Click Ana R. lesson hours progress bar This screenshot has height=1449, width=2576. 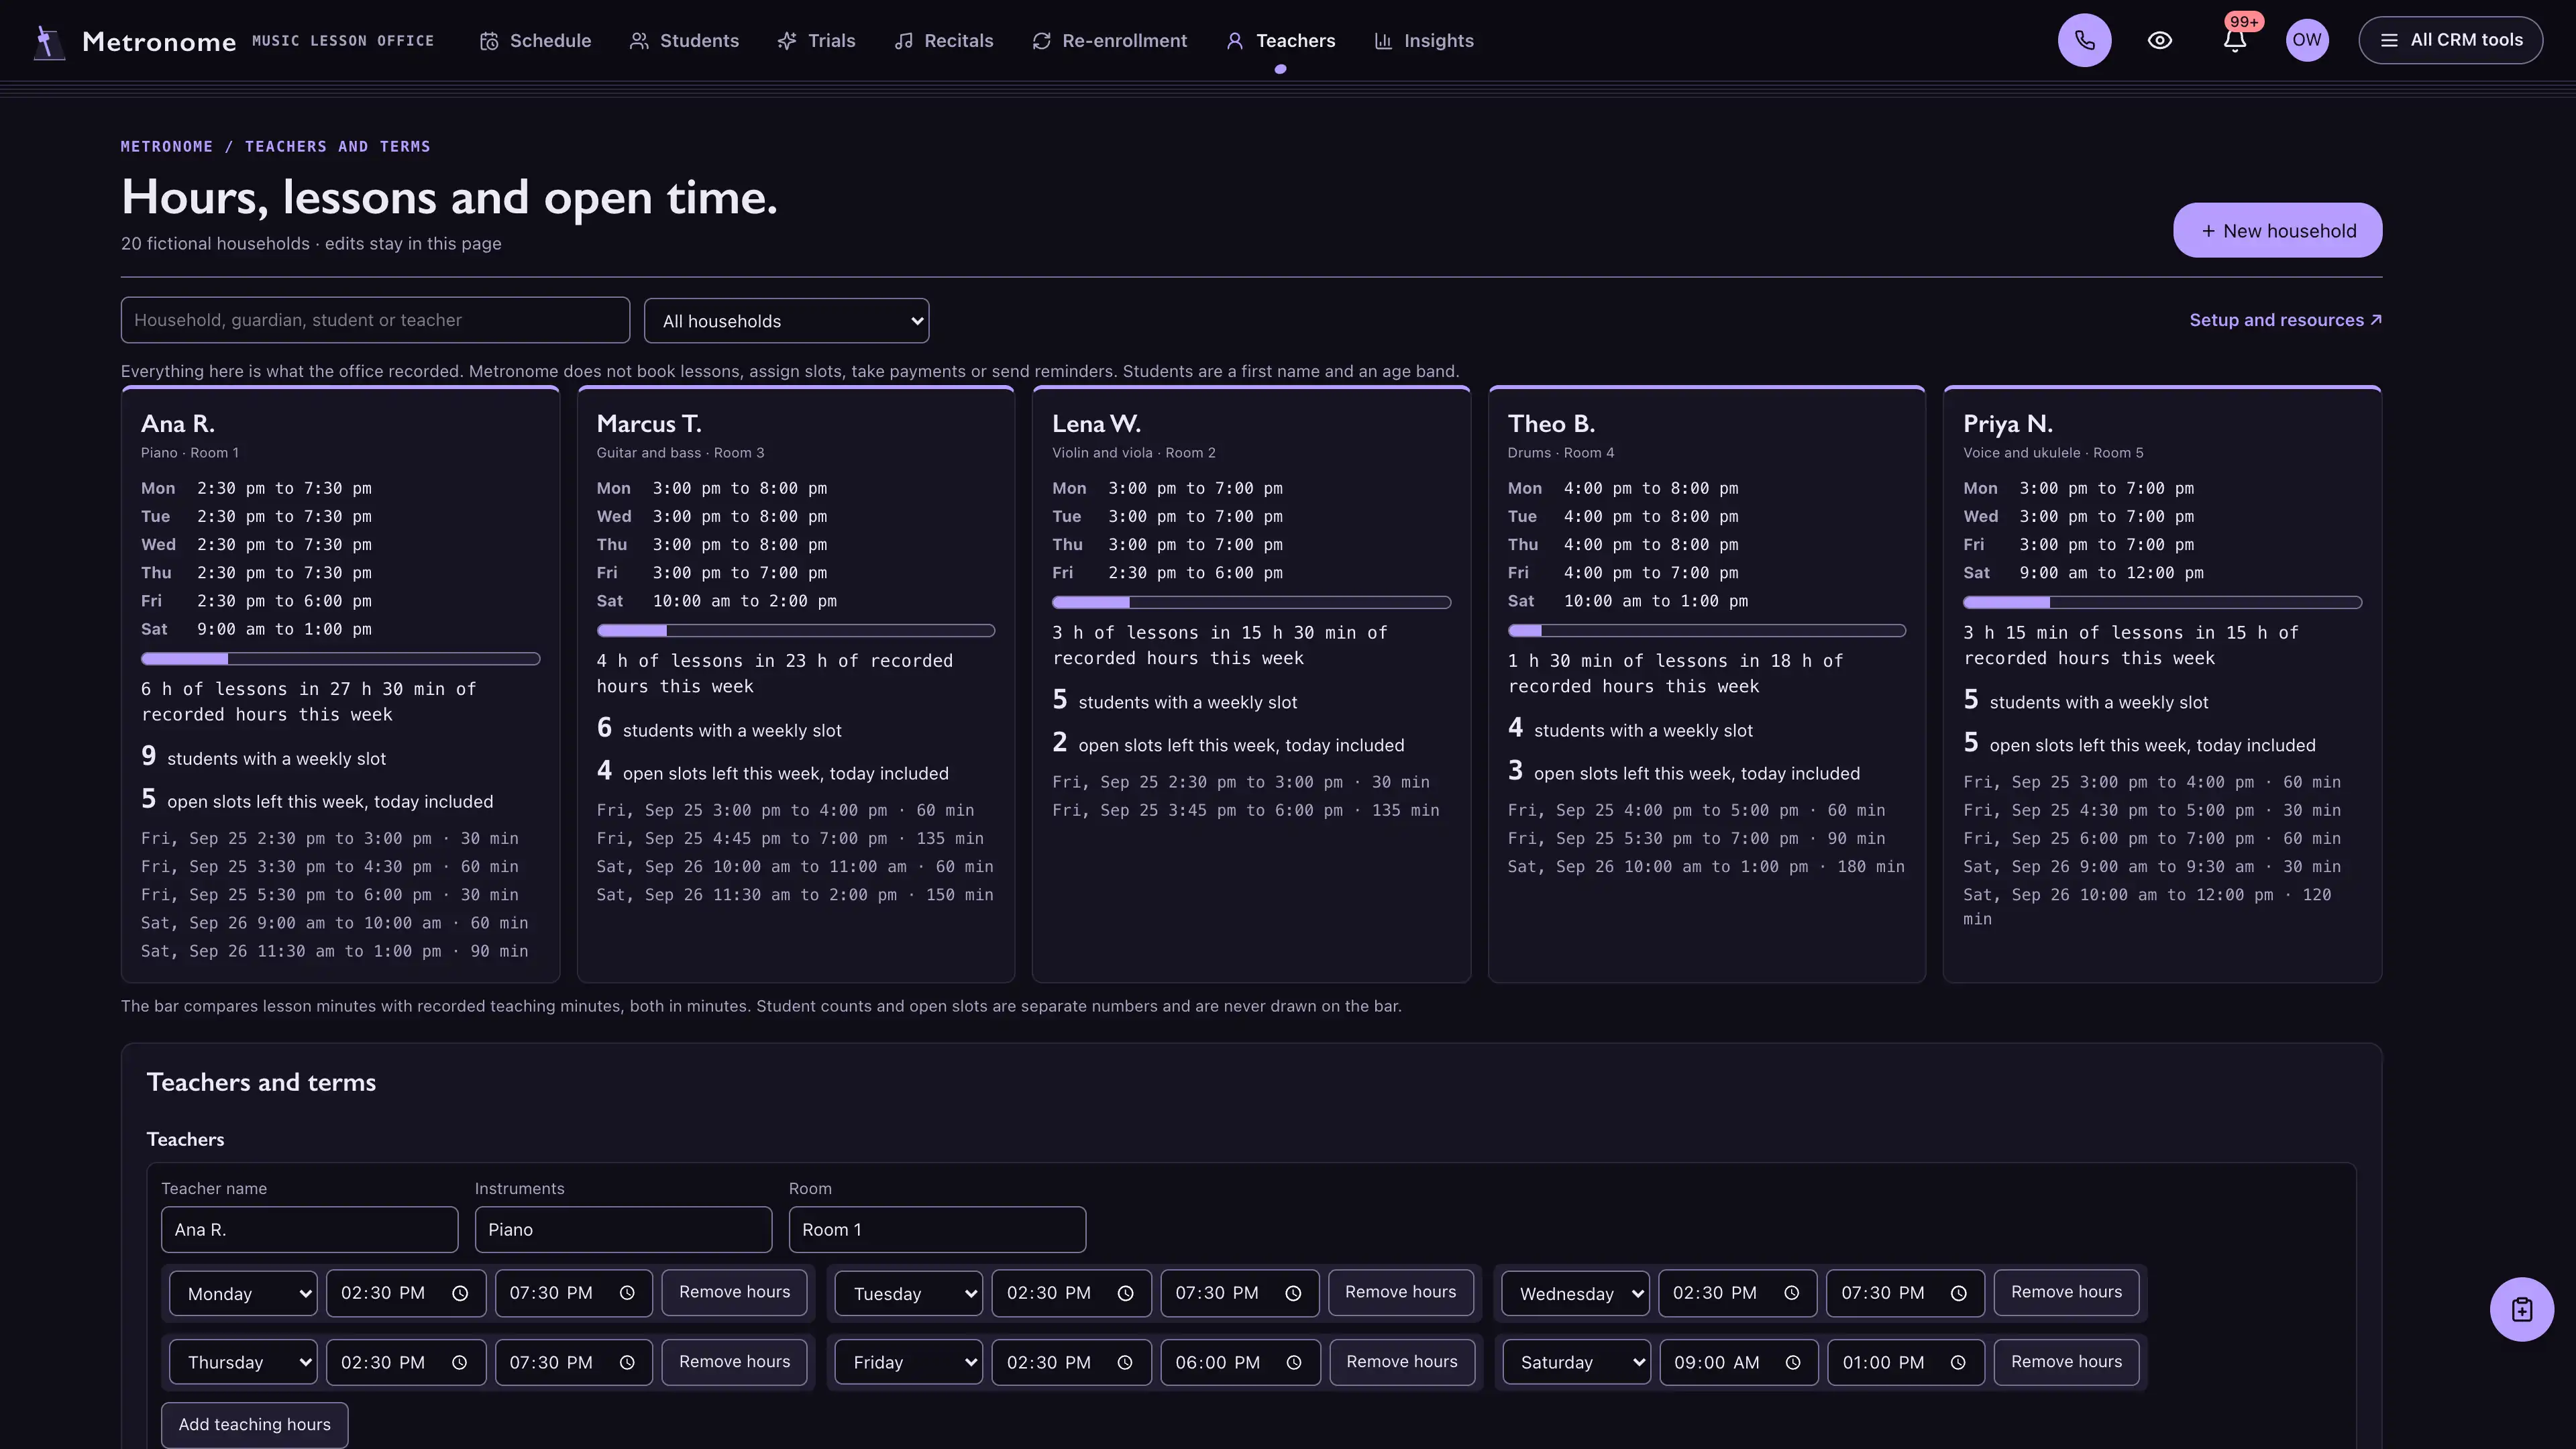340,658
